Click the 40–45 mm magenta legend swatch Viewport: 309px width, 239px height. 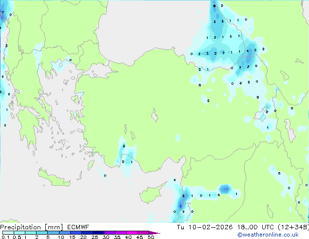pyautogui.click(x=132, y=233)
